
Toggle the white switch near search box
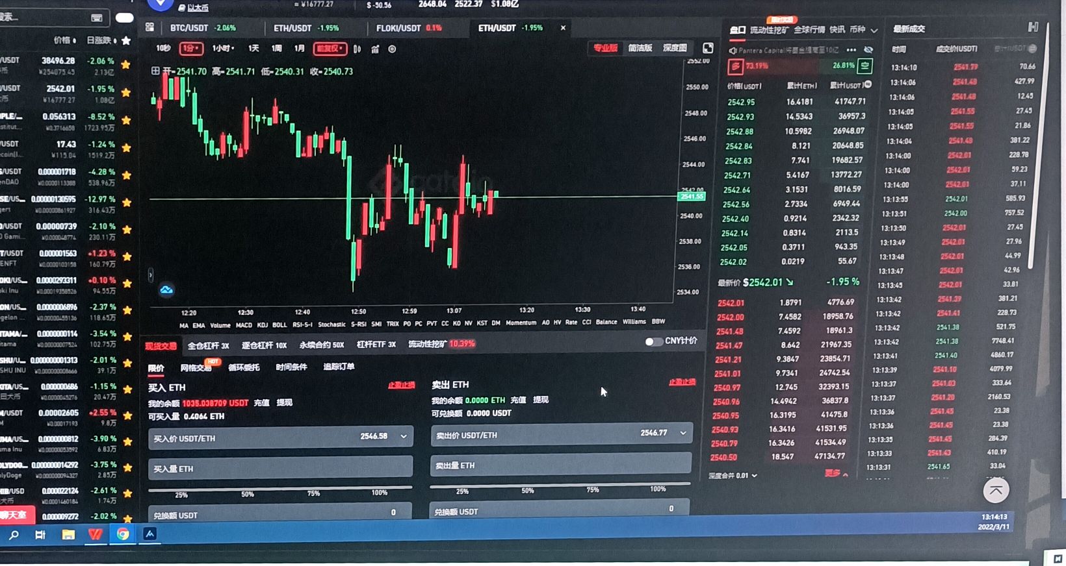124,18
